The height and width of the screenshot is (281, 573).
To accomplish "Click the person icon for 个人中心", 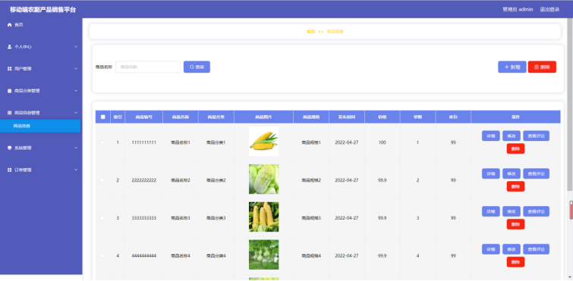I will coord(10,47).
